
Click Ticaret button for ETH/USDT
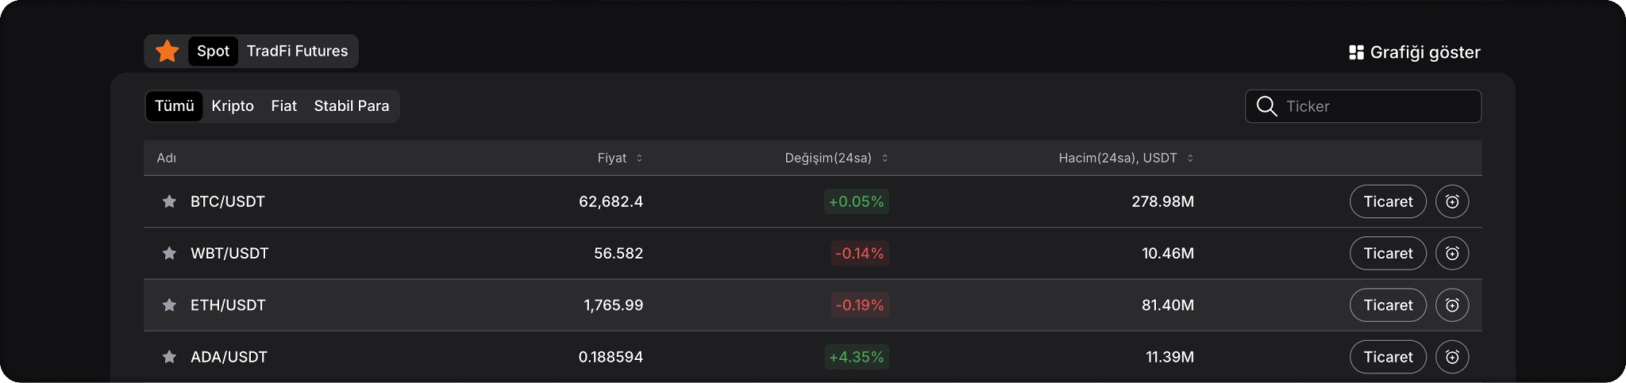coord(1388,305)
